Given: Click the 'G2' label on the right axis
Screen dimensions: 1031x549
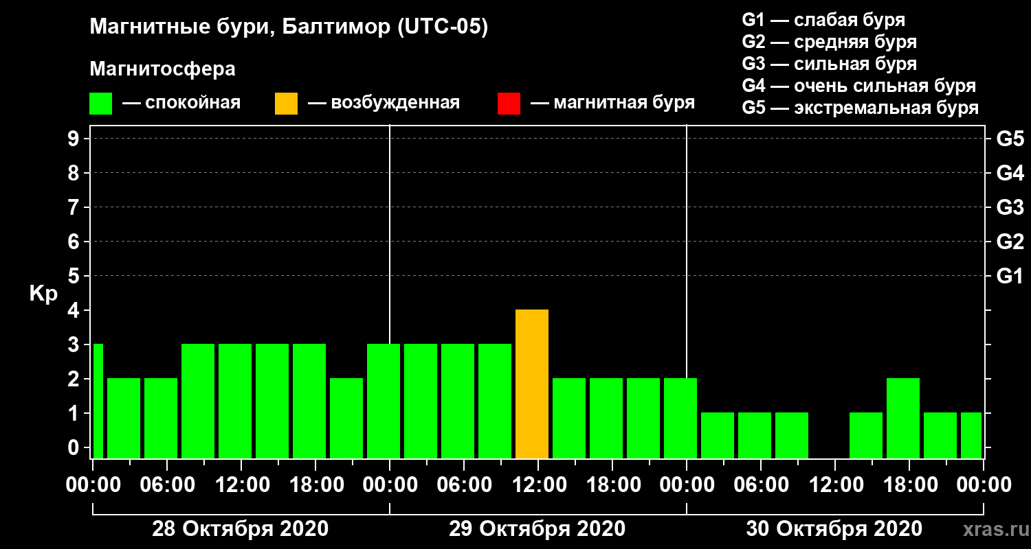Looking at the screenshot, I should pos(1010,242).
